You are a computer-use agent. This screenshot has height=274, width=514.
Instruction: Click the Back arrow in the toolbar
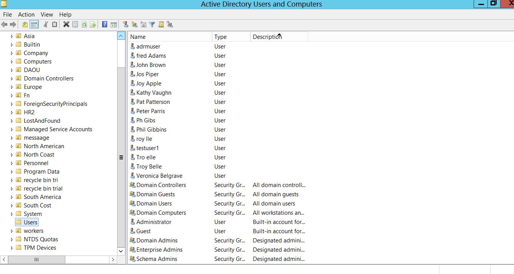coord(4,25)
